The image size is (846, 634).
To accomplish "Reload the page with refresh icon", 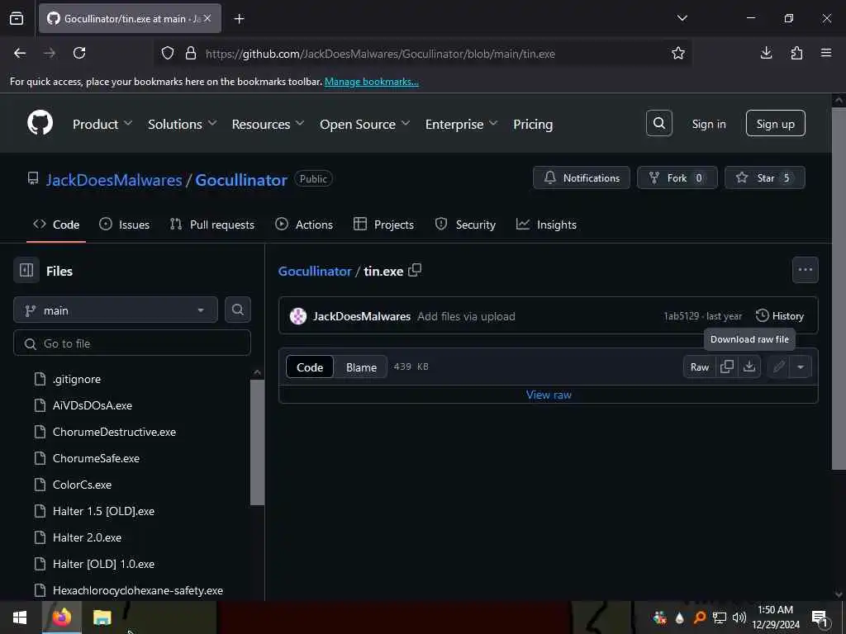I will tap(79, 53).
